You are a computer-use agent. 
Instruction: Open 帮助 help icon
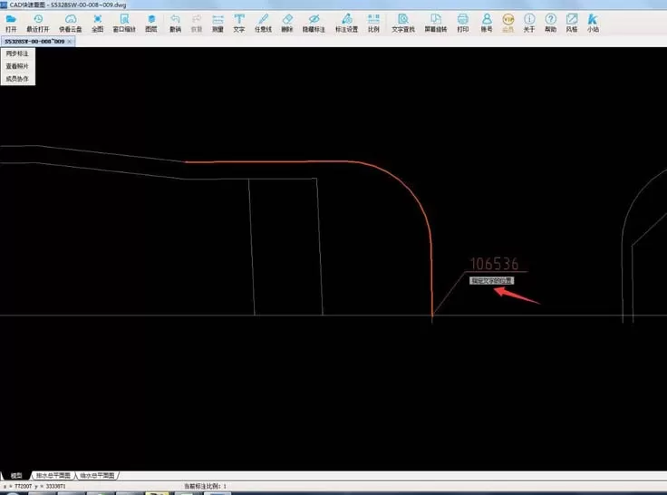point(550,23)
